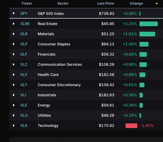
Task: Sort by the Ticker column header
Action: click(x=27, y=3)
